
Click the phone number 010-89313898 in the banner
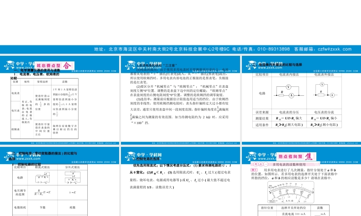[274, 49]
